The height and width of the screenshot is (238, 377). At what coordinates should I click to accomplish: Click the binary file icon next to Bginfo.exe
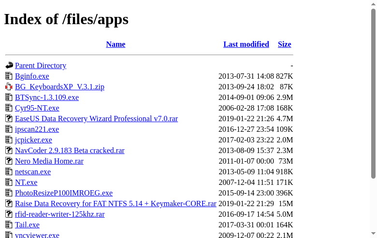pyautogui.click(x=9, y=76)
